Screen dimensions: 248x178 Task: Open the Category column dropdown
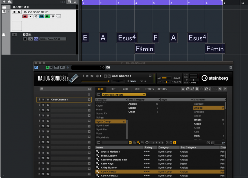126,100
